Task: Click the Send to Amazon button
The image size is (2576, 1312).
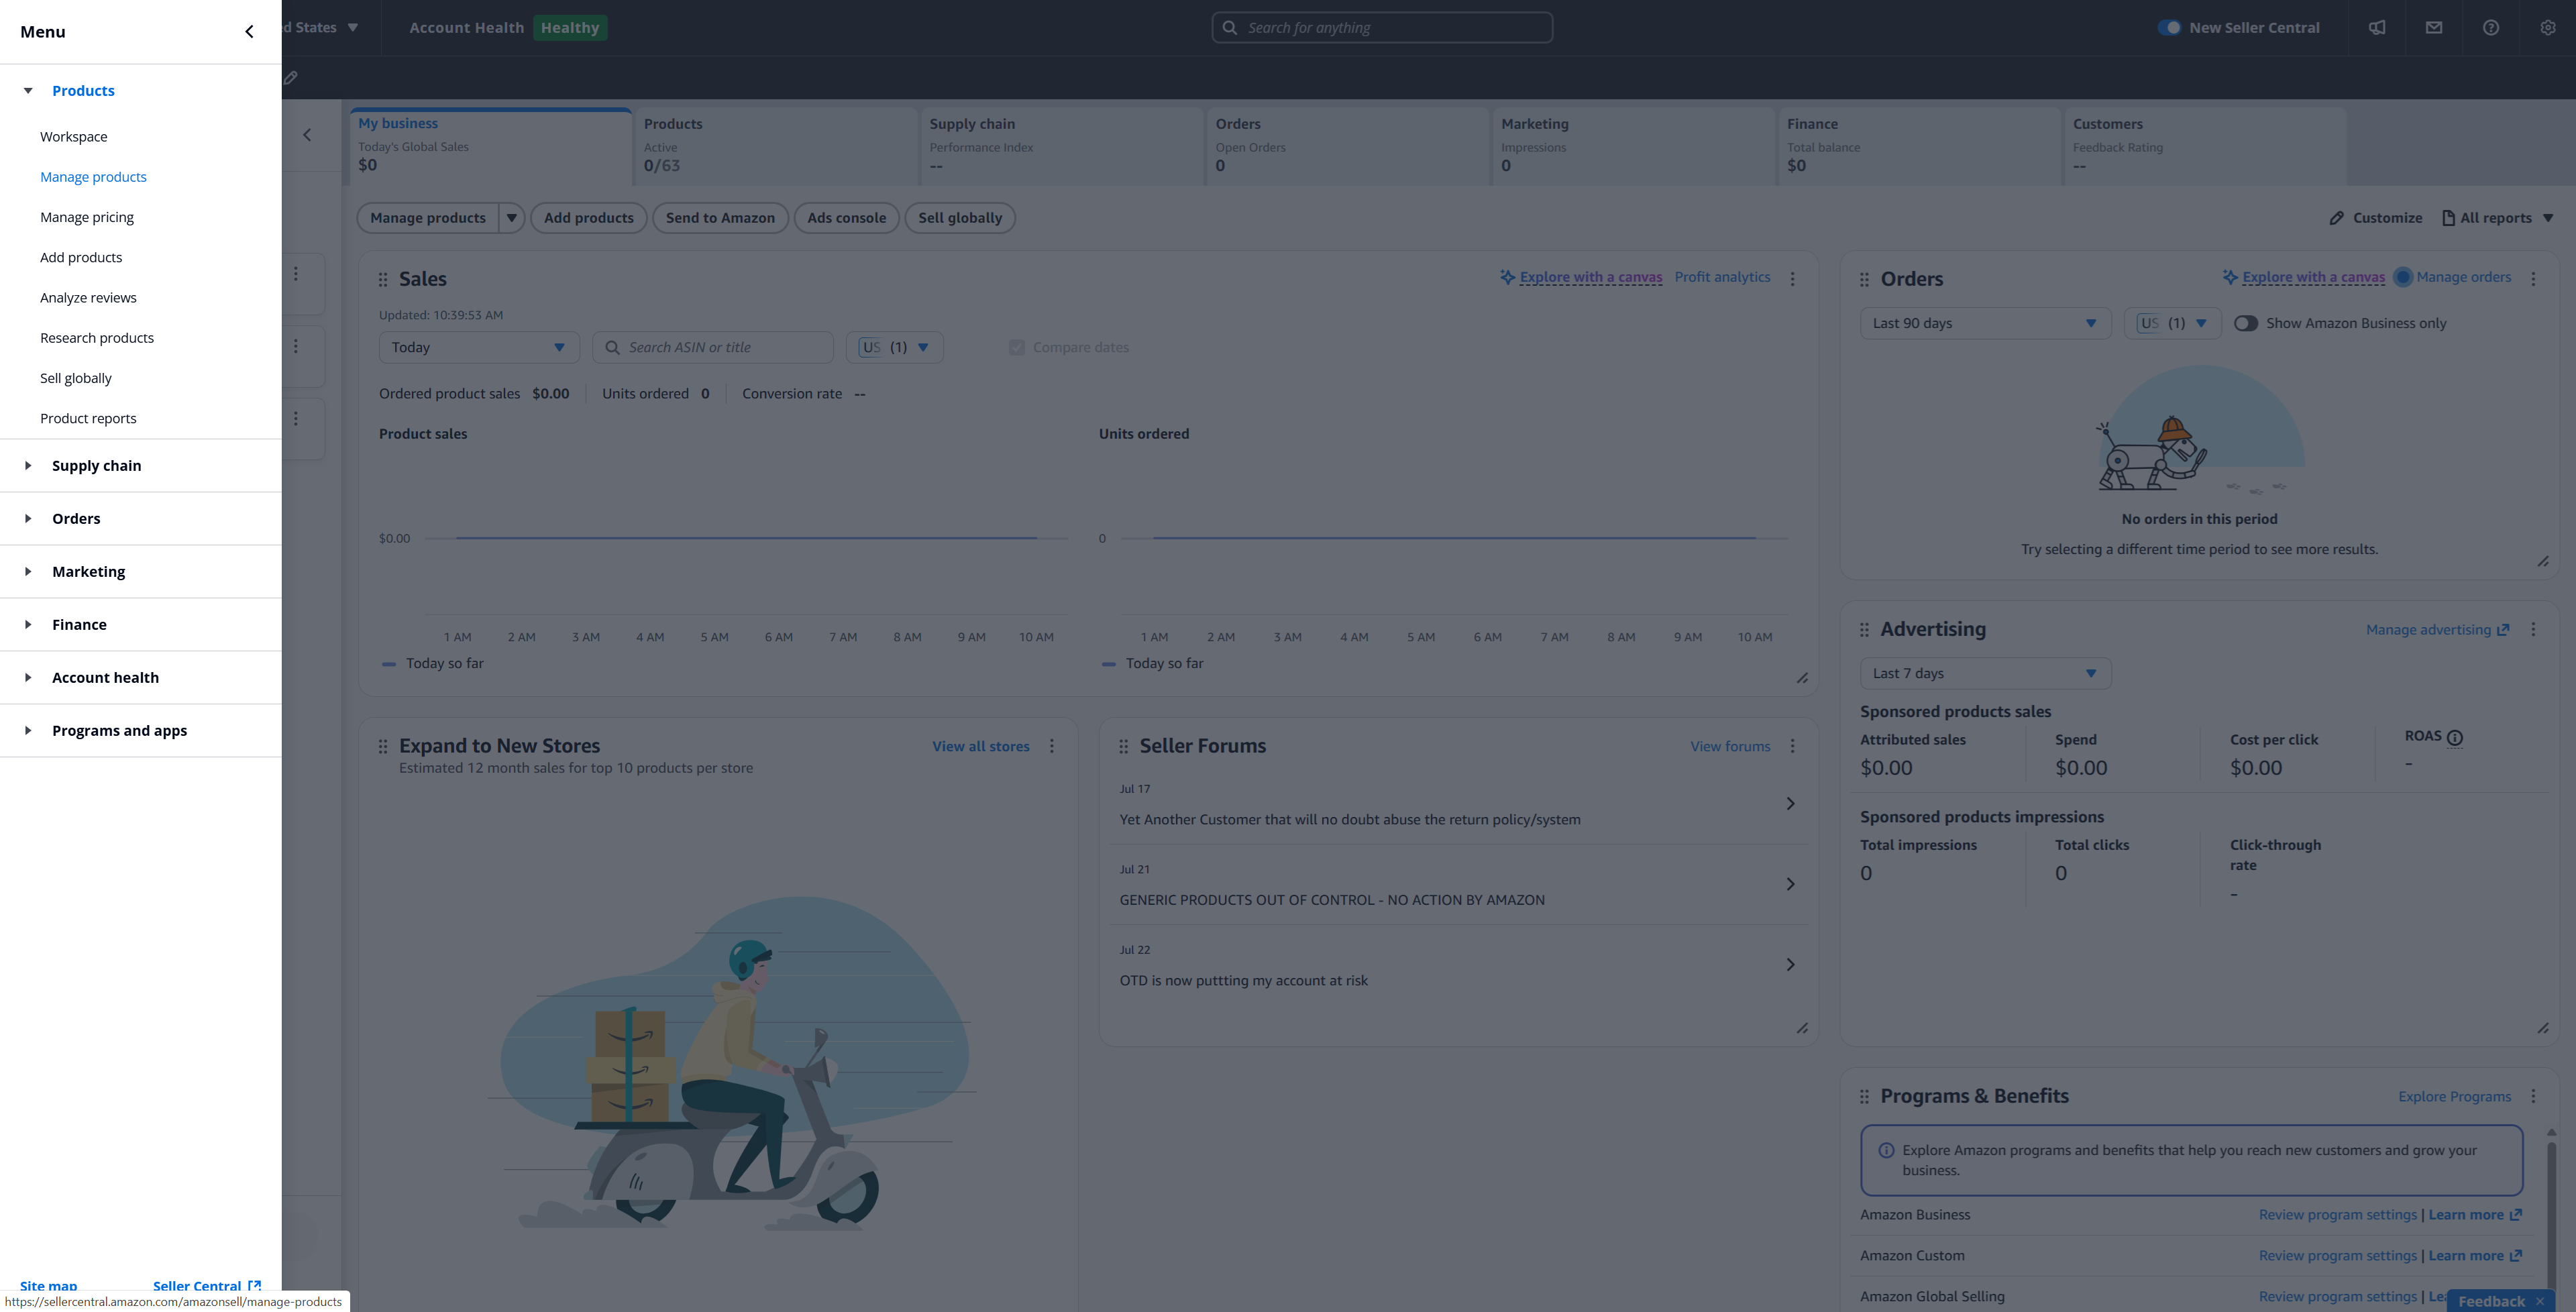Action: pyautogui.click(x=720, y=218)
